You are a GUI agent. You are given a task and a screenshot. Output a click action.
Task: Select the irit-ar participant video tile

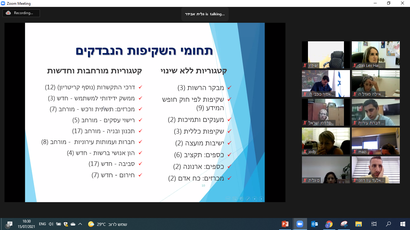(326, 55)
